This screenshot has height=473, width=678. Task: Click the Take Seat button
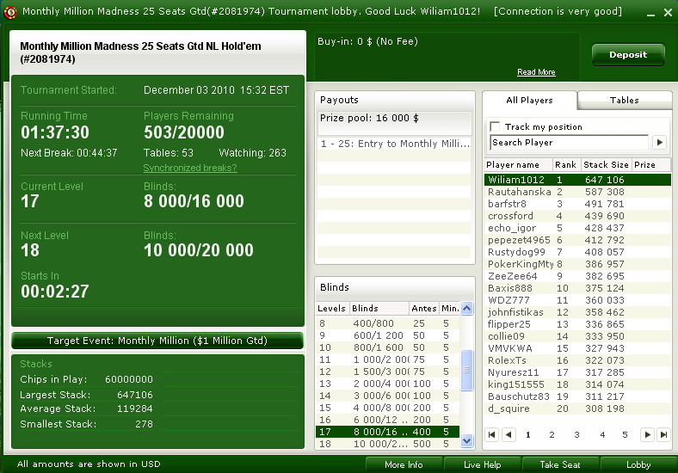[560, 464]
